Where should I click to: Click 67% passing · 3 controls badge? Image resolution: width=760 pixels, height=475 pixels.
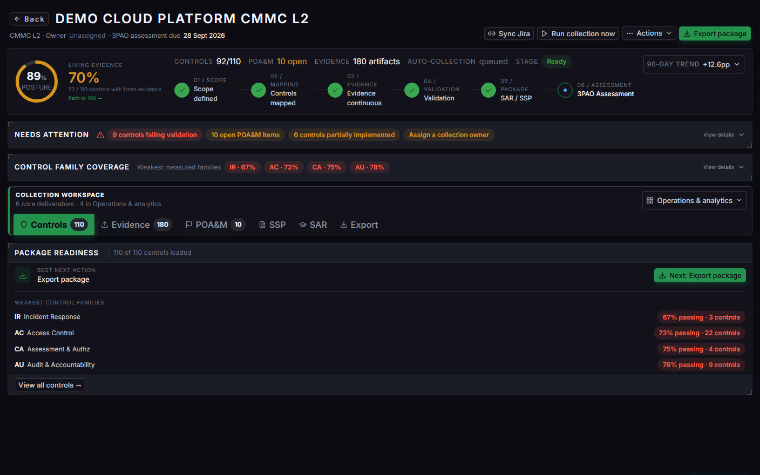701,317
